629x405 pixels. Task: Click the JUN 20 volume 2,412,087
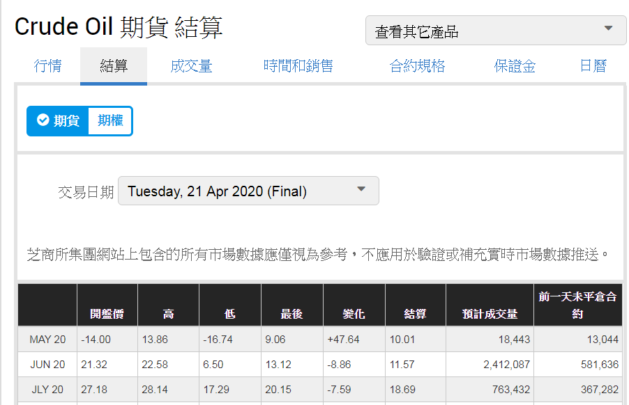pyautogui.click(x=507, y=365)
